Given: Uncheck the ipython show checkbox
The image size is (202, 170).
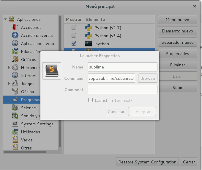Looking at the screenshot, I should (x=74, y=44).
